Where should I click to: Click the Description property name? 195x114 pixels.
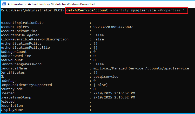click(x=12, y=106)
